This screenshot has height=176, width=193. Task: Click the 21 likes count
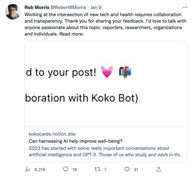click(x=136, y=170)
